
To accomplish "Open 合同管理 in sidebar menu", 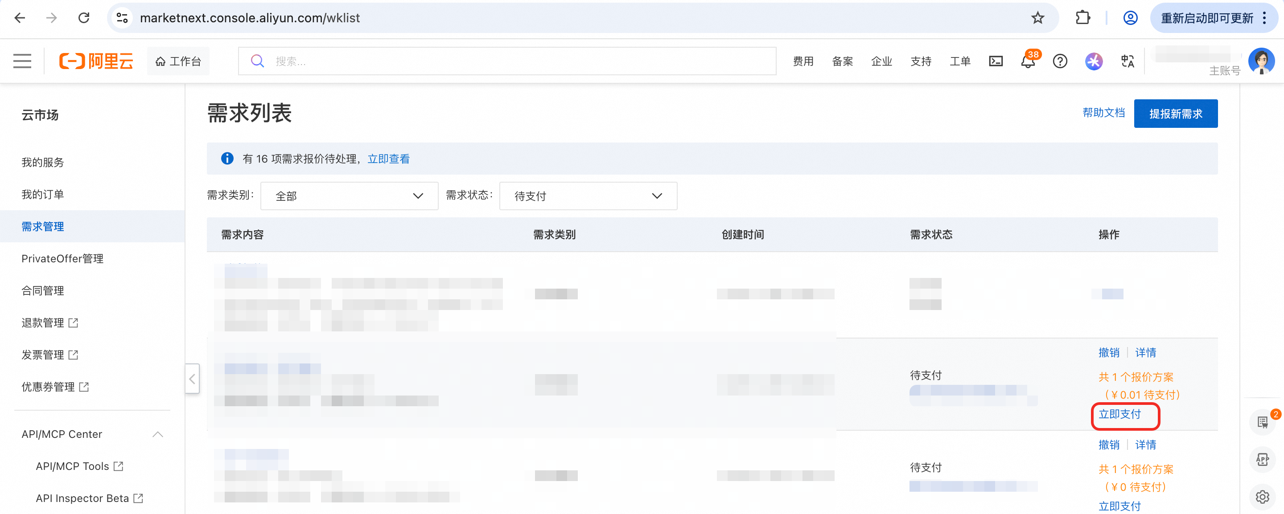I will pos(43,290).
